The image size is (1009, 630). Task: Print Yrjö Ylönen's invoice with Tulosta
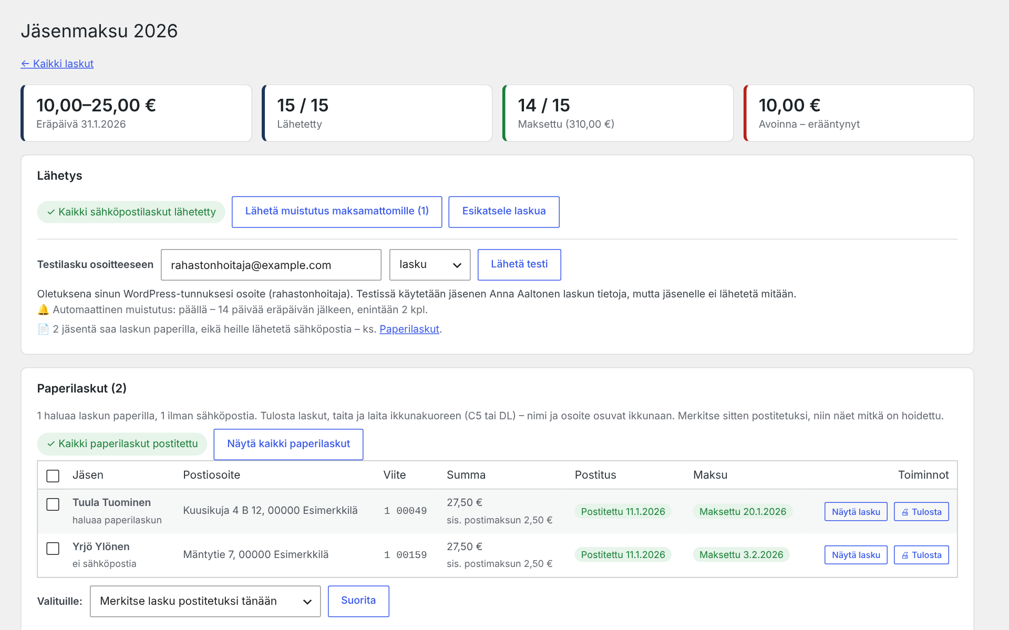tap(921, 555)
